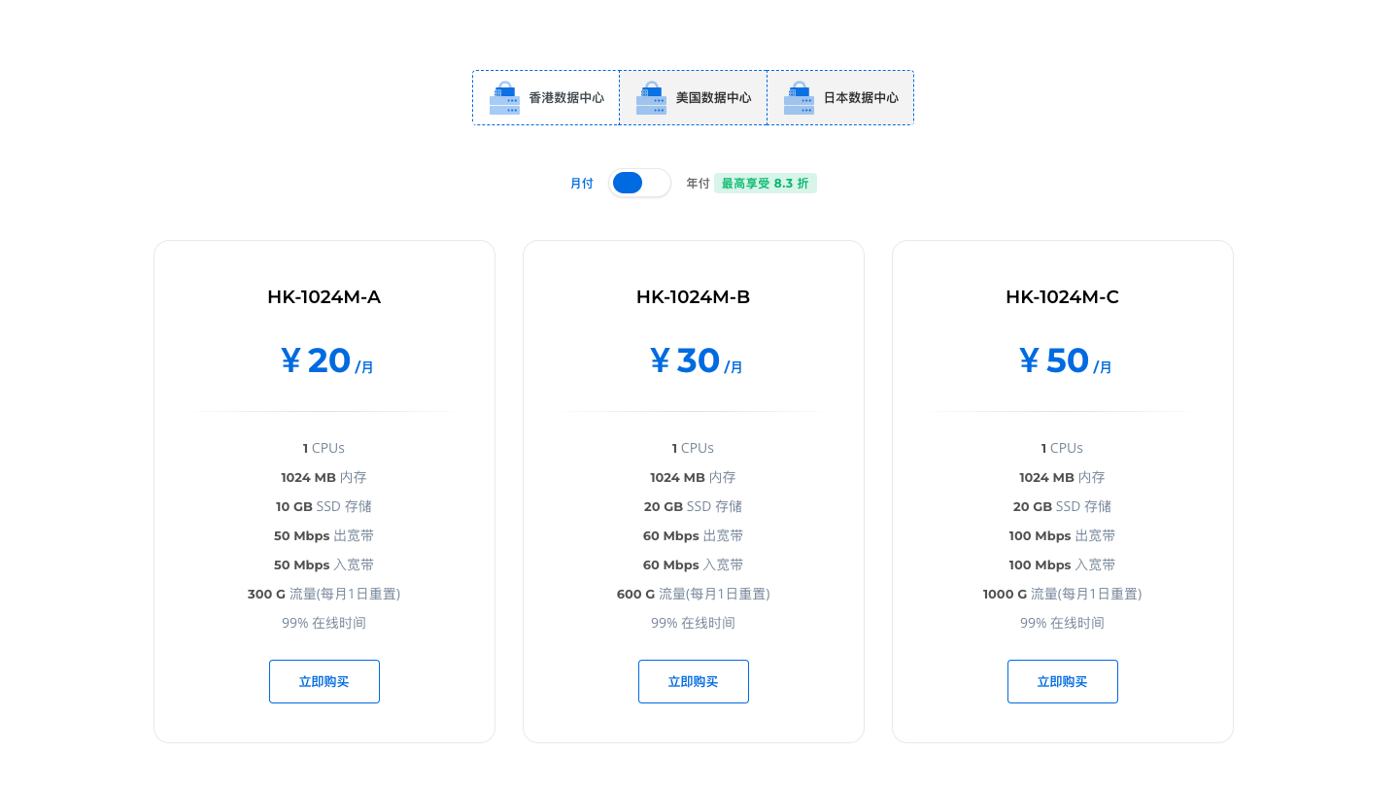
Task: Click the HK-1024M-C plan title
Action: 1062,297
